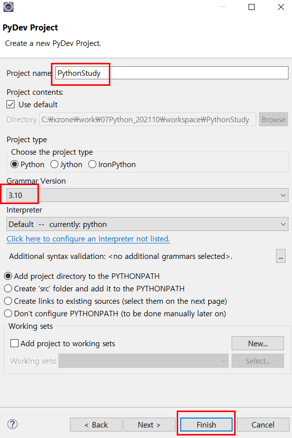The height and width of the screenshot is (438, 292).
Task: Click the Eclipse icon in the title bar
Action: pyautogui.click(x=8, y=6)
